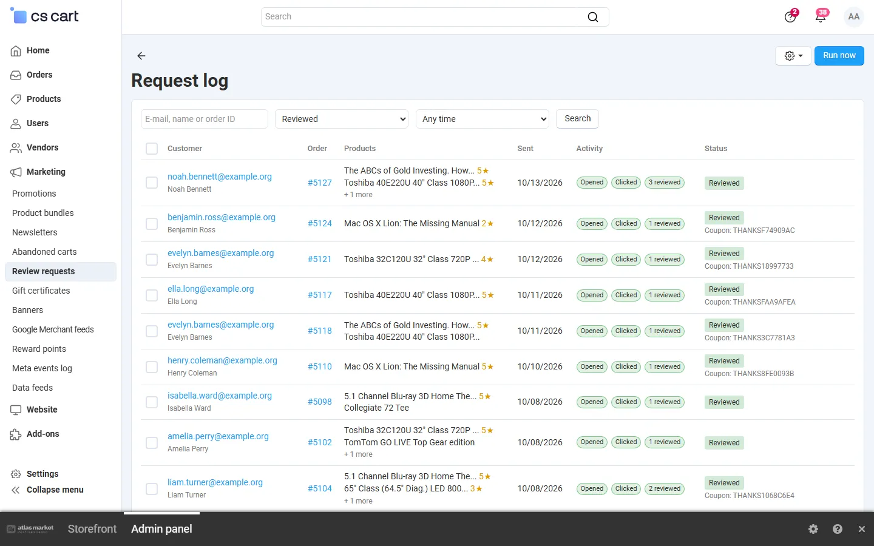Image resolution: width=874 pixels, height=546 pixels.
Task: Go back using the left arrow
Action: (141, 56)
